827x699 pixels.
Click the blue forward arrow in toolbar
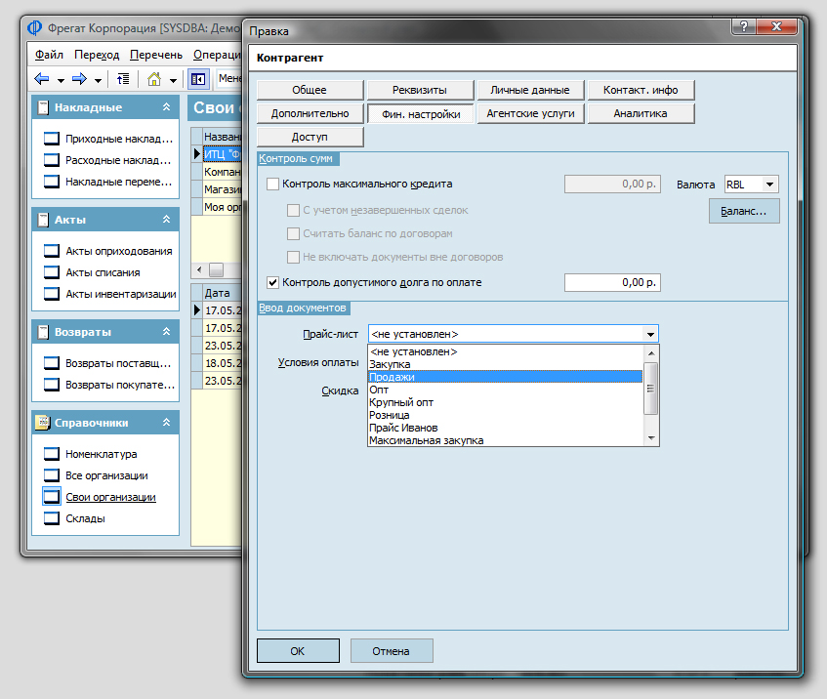pyautogui.click(x=79, y=79)
